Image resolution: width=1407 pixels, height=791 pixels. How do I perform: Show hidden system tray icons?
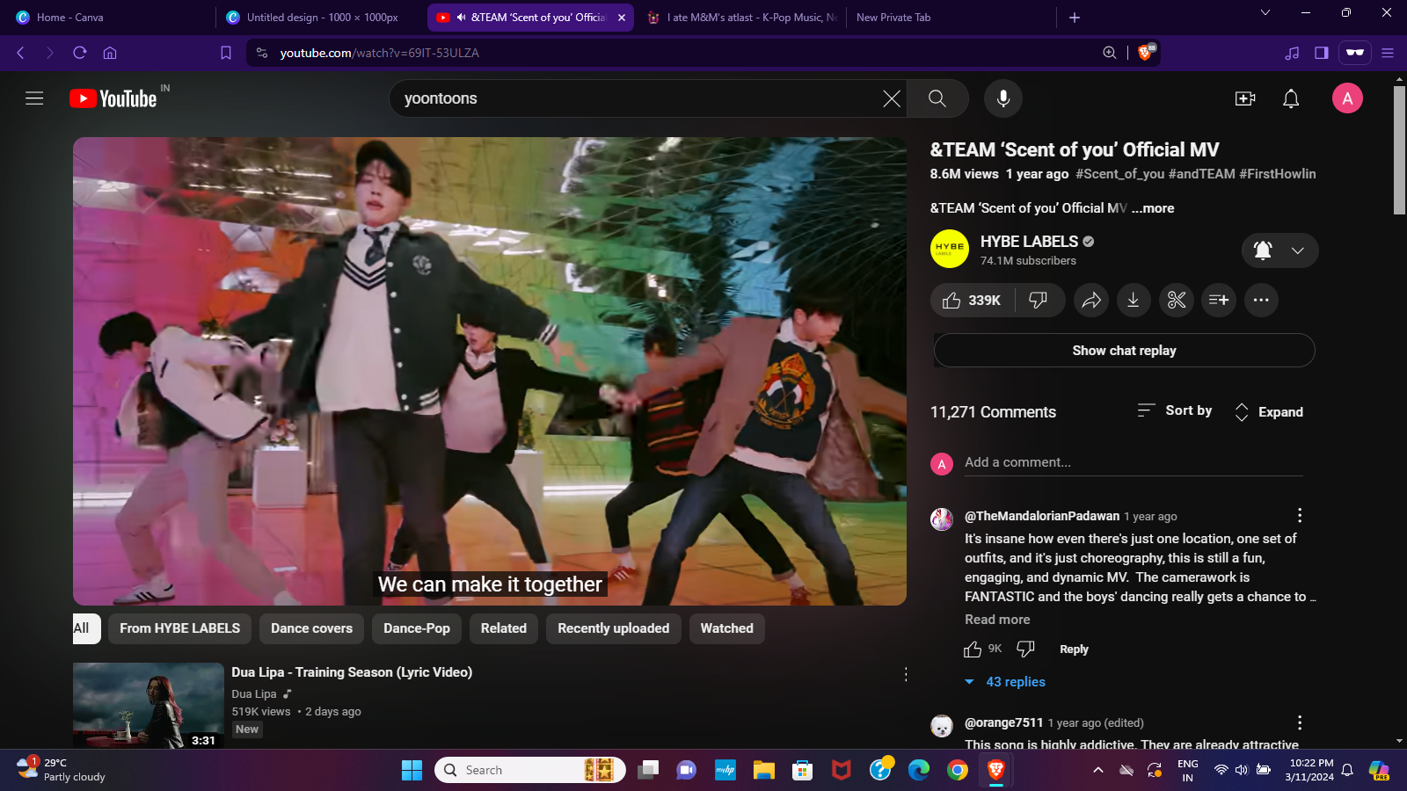(1098, 771)
